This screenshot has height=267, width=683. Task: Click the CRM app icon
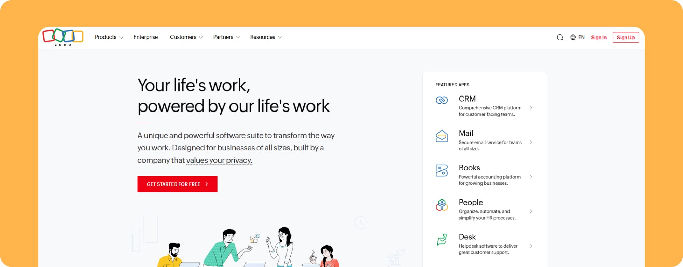tap(442, 100)
